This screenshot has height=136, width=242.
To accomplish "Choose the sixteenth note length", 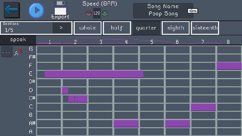I will click(x=205, y=28).
